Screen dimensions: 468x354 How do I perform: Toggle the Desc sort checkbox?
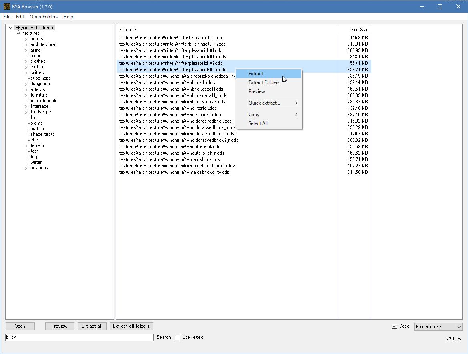395,326
